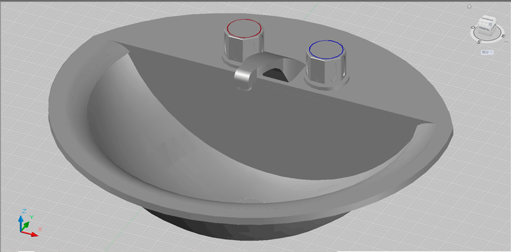Viewport: 511px width, 252px height.
Task: Open the ViewCube menu arrow below the E letter
Action: pyautogui.click(x=507, y=43)
